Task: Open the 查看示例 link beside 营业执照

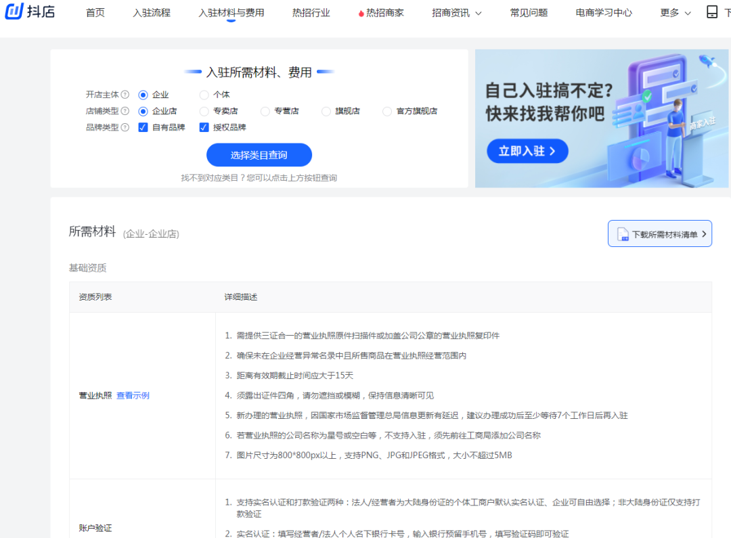Action: 133,395
